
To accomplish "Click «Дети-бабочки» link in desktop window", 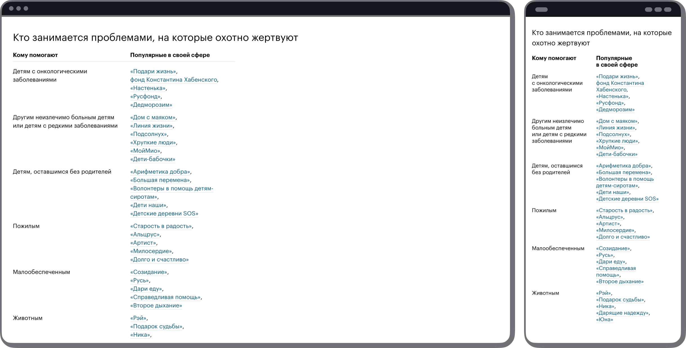I will (153, 160).
